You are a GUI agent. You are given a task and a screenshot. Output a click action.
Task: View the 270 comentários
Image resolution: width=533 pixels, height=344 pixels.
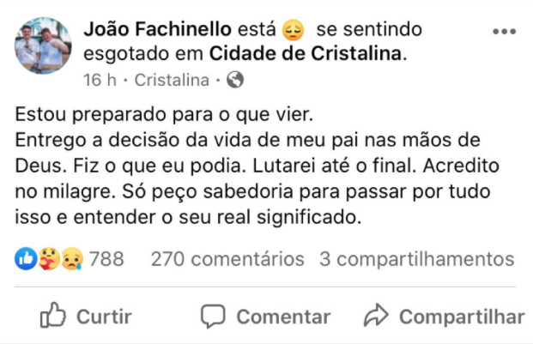pos(227,258)
